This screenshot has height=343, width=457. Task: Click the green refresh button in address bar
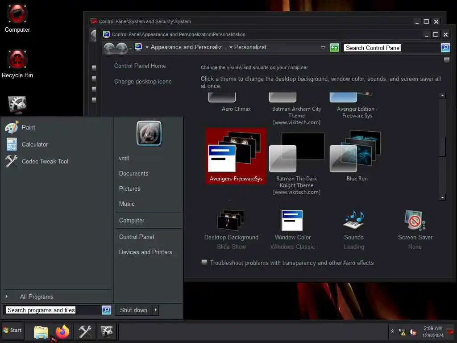pyautogui.click(x=334, y=47)
